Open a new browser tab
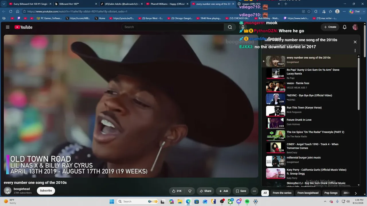The height and width of the screenshot is (206, 367). click(286, 4)
